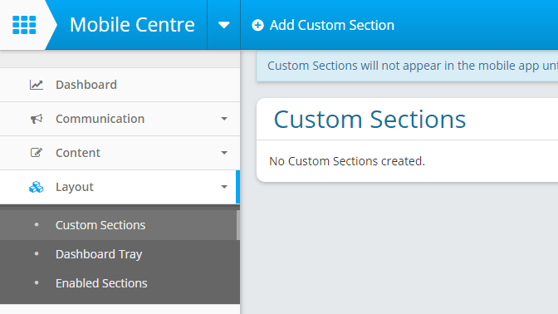Go to Dashboard in sidebar
The width and height of the screenshot is (558, 314).
coord(120,85)
